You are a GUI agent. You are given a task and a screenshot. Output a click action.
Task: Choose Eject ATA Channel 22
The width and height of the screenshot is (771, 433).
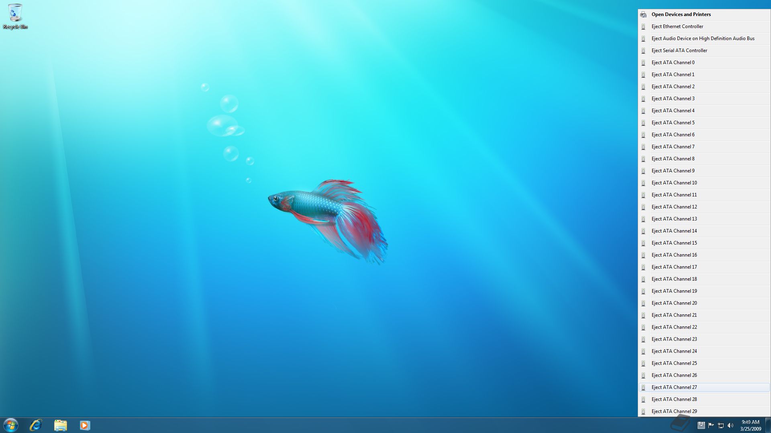[x=704, y=327]
